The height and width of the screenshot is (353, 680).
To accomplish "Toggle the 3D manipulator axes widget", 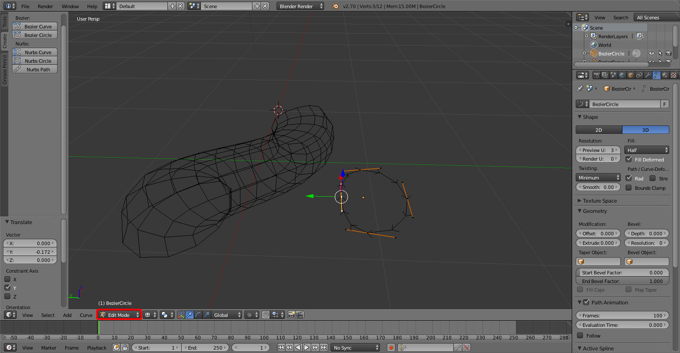I will [181, 315].
